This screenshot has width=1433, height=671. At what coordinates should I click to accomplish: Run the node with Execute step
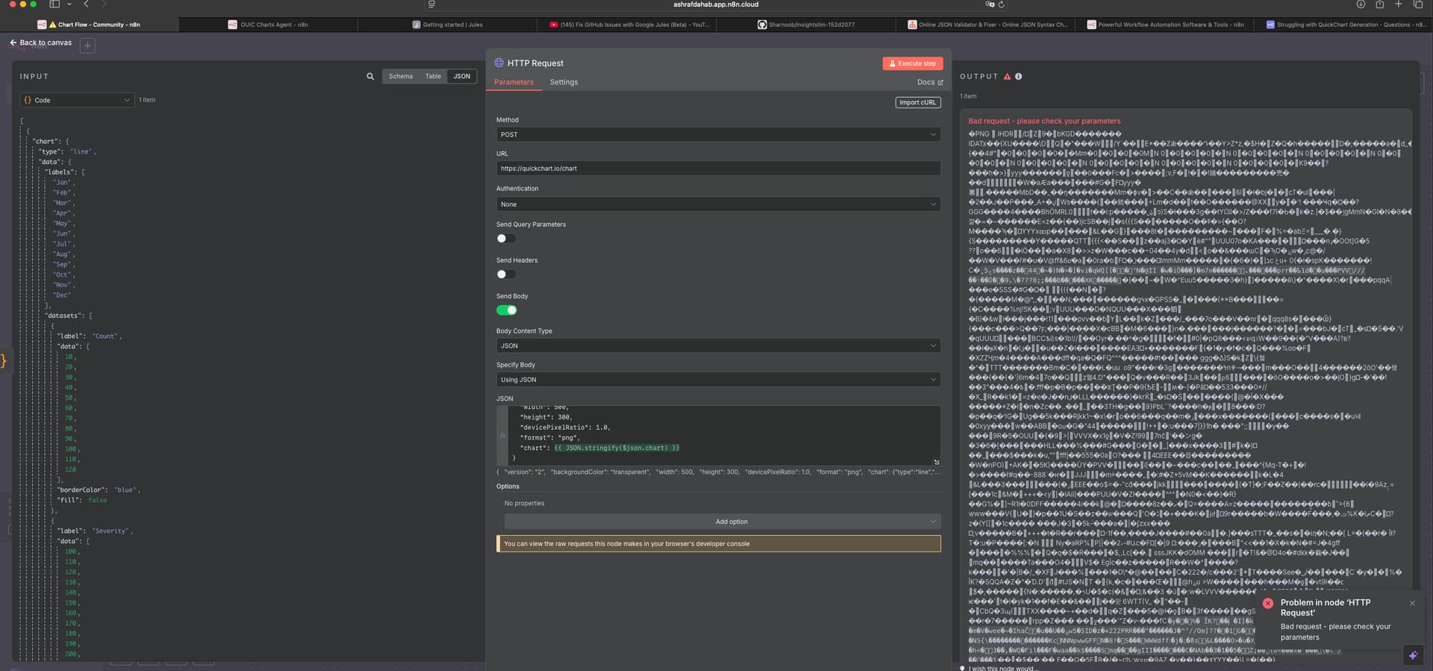pos(912,63)
